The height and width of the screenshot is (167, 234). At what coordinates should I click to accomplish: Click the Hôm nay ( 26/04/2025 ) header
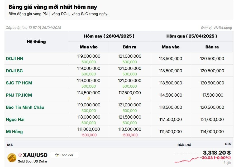click(x=109, y=36)
